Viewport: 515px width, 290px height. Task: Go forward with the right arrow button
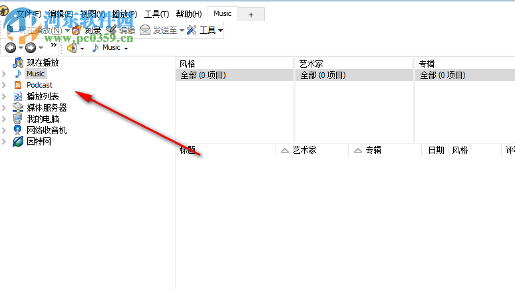point(31,48)
